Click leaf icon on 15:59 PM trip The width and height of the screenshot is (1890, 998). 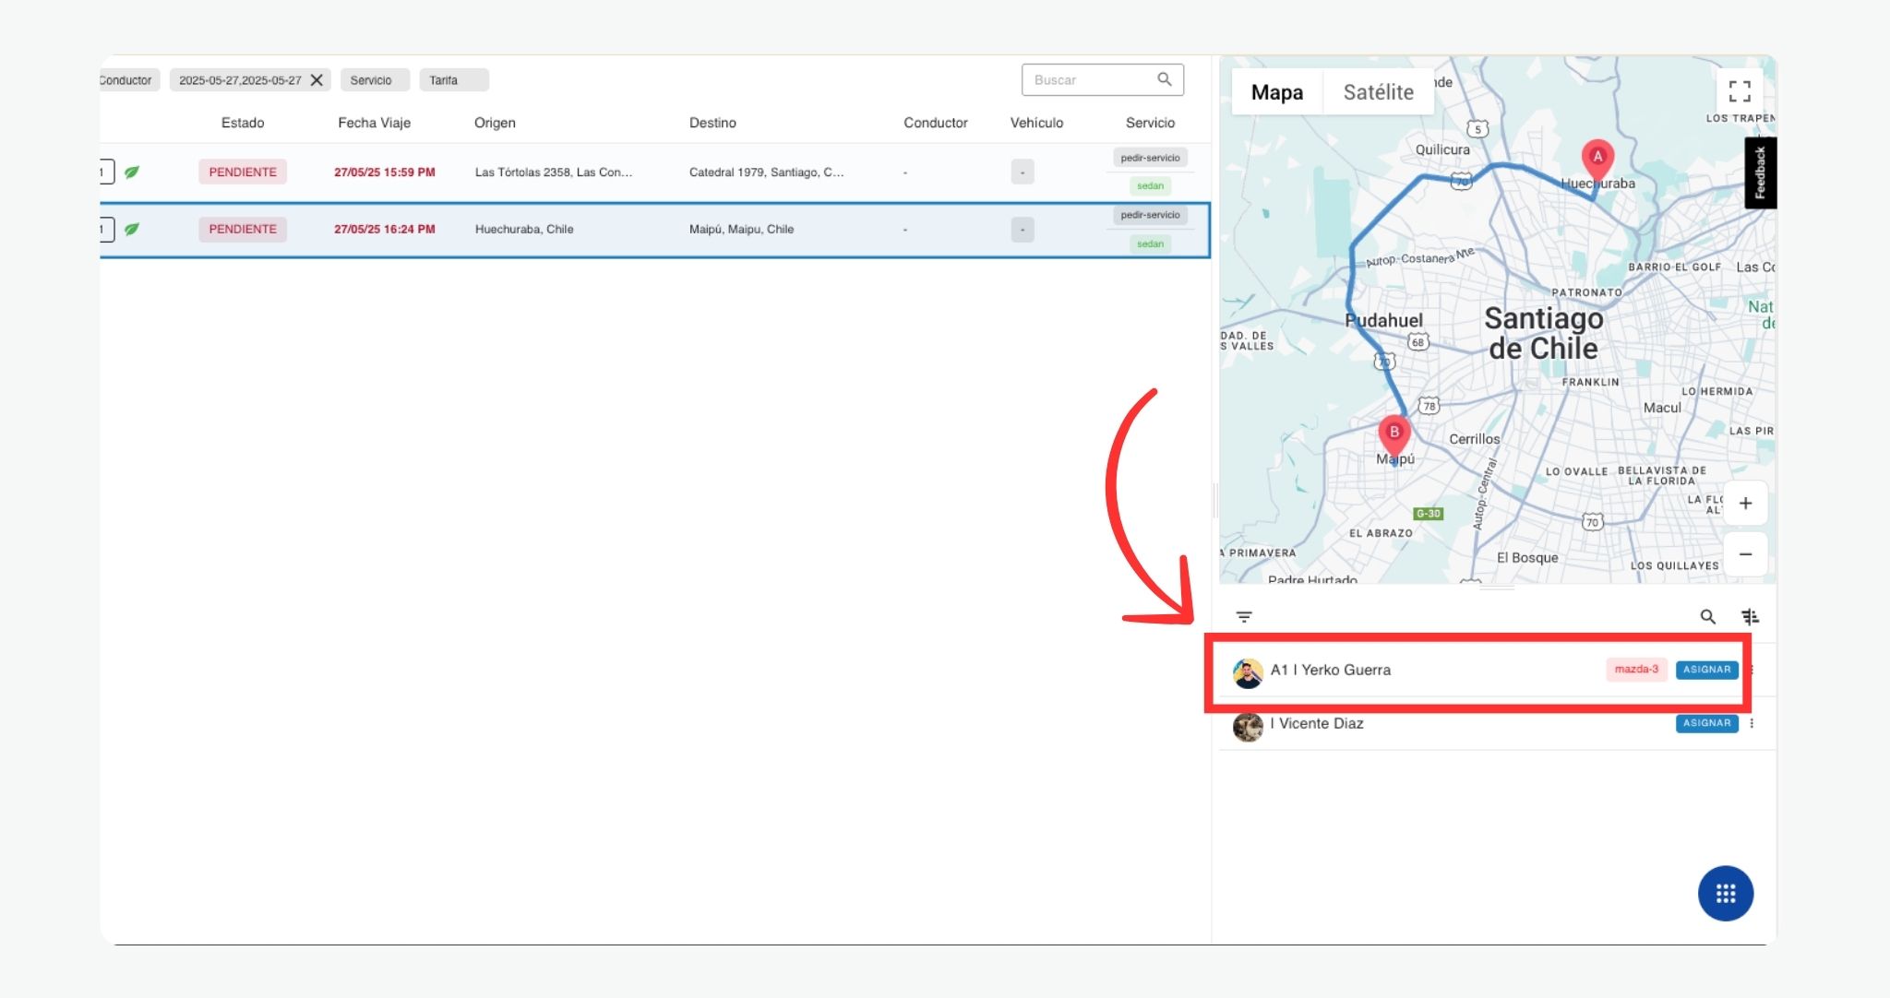[132, 172]
